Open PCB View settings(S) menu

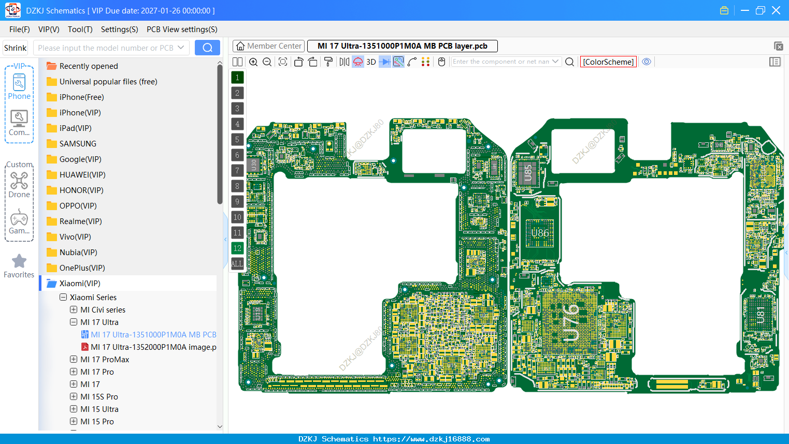tap(182, 29)
